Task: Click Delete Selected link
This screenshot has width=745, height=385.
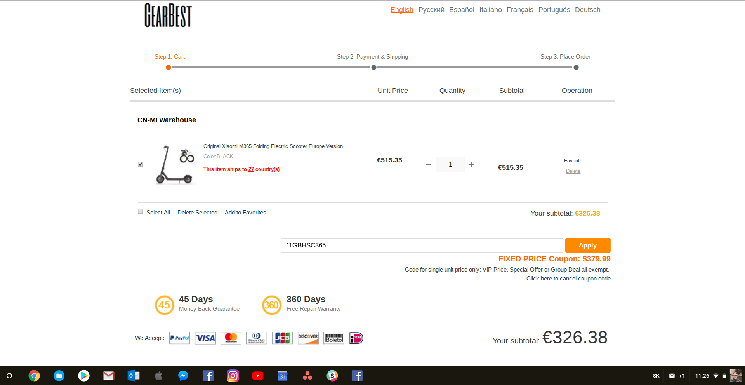Action: (x=197, y=213)
